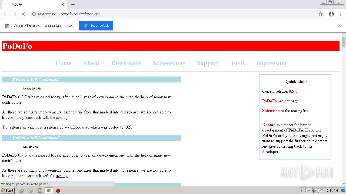Click the Subscribe mailing list link
The image size is (346, 194).
click(x=271, y=111)
